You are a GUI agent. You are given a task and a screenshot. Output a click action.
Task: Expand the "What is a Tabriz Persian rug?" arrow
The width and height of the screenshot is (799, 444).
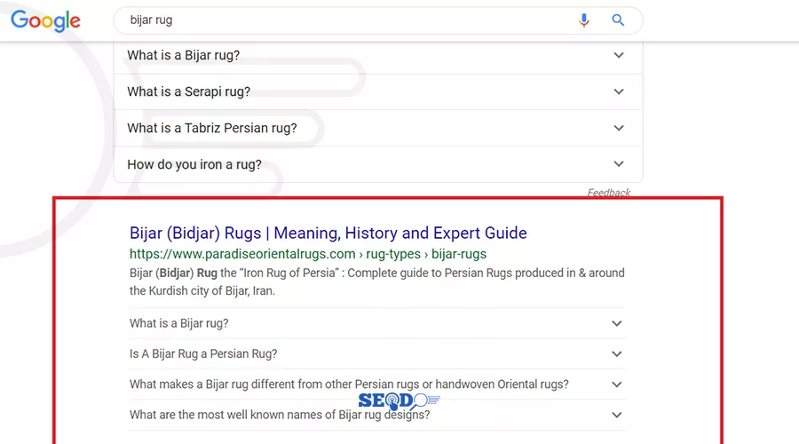coord(619,128)
